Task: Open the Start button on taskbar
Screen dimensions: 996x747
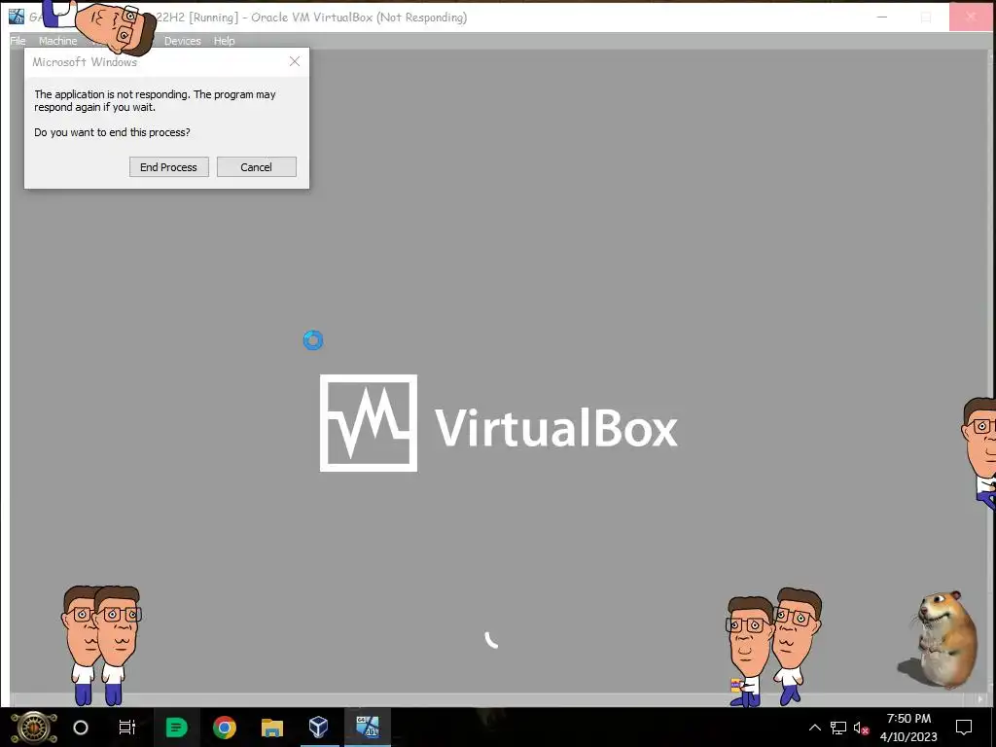Action: tap(34, 728)
